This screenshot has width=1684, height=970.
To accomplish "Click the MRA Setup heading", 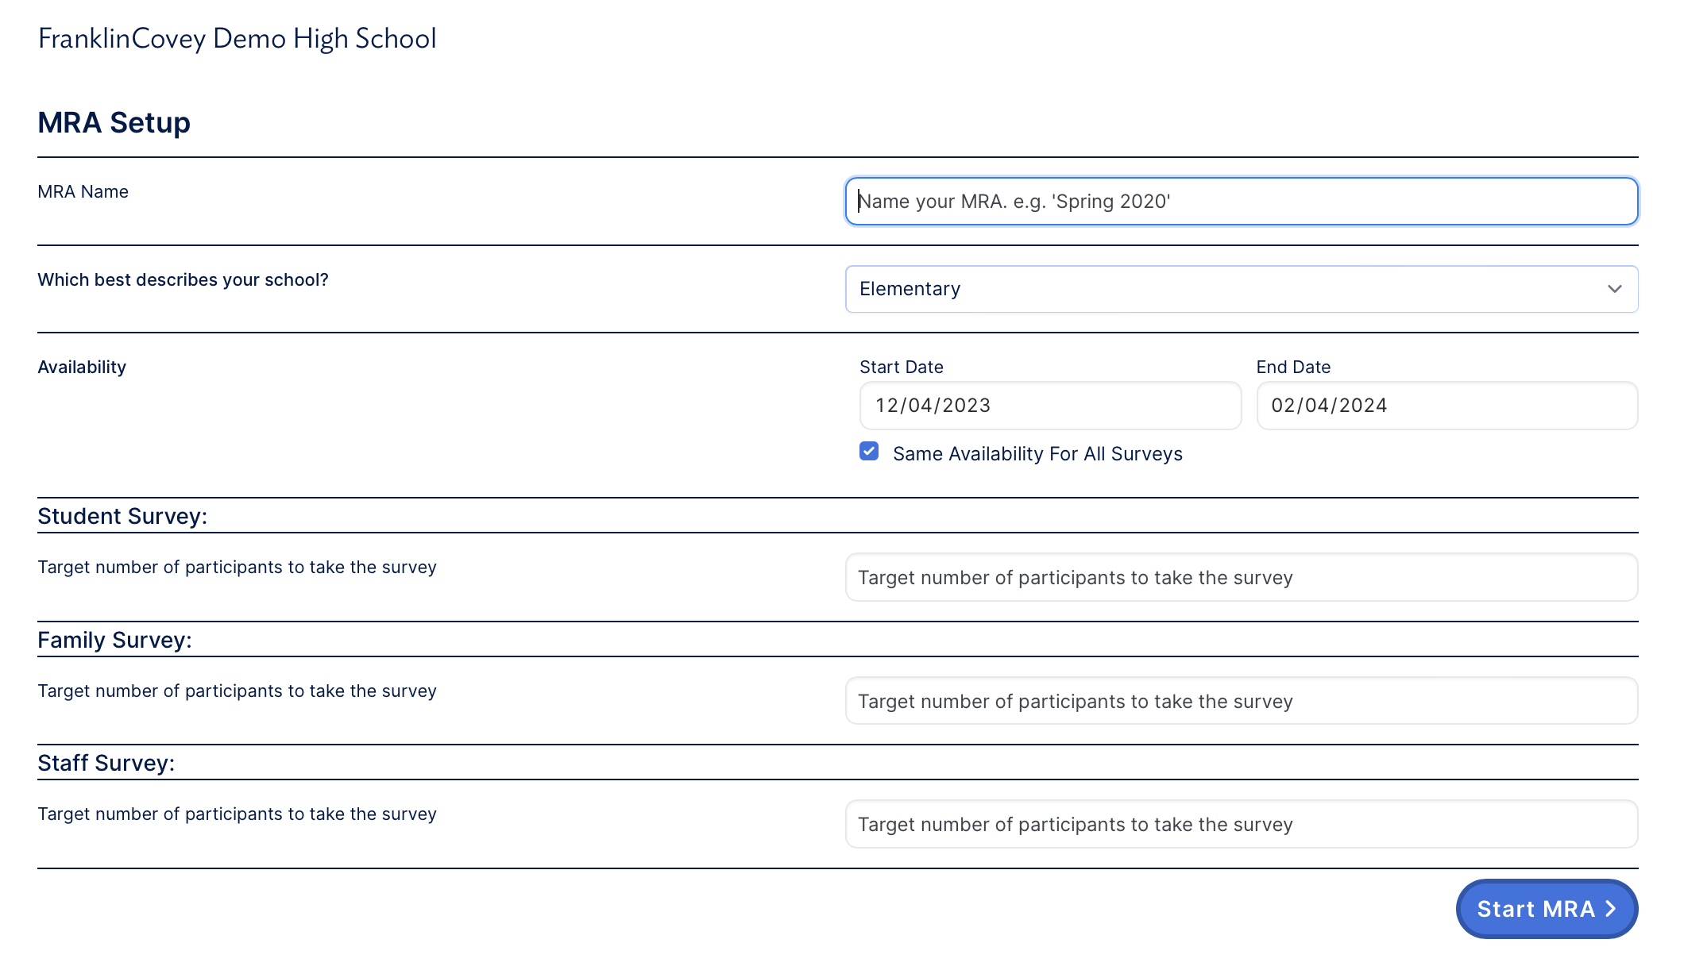I will (114, 123).
